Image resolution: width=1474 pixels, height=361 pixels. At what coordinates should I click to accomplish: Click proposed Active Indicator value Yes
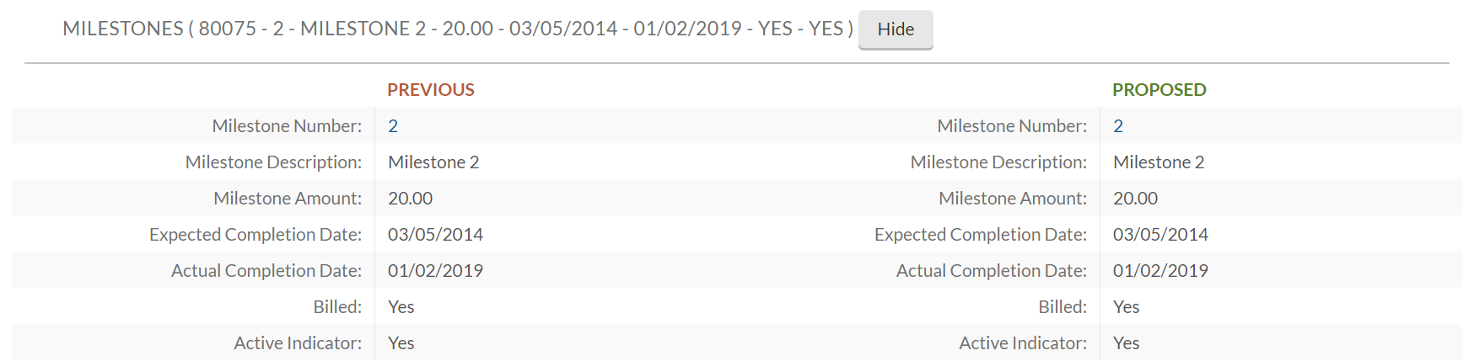(1126, 343)
